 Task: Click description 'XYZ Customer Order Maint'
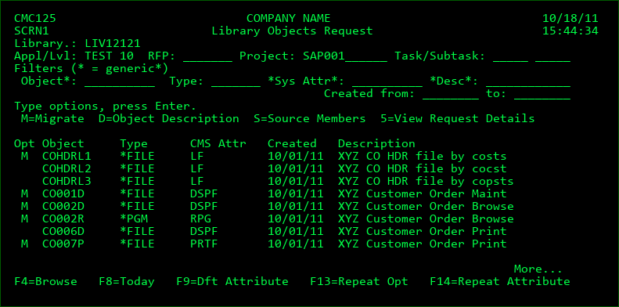(x=423, y=194)
